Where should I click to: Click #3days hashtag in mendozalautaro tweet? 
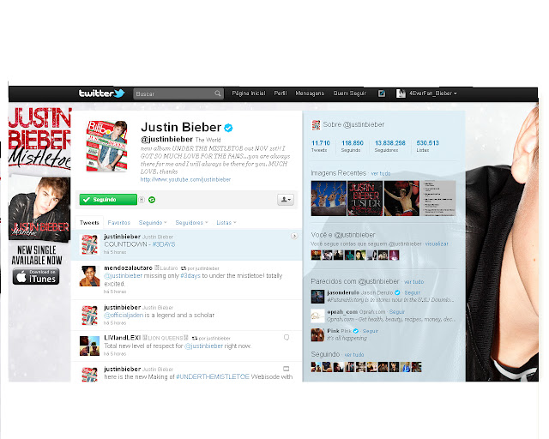190,276
